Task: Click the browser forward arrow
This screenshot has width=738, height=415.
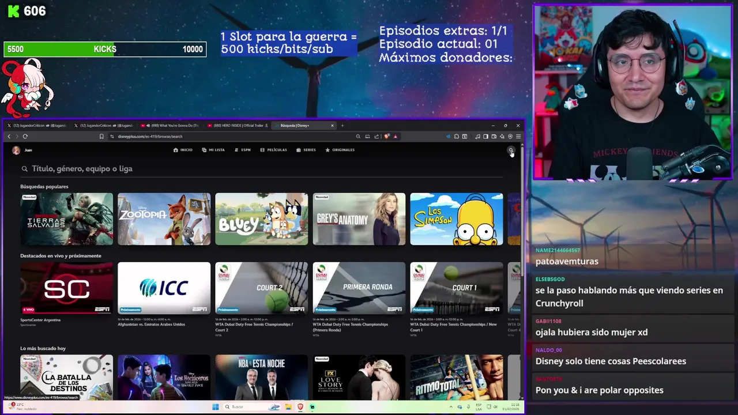Action: tap(17, 137)
